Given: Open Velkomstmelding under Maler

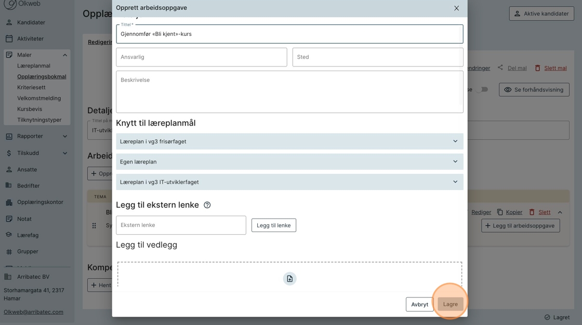Looking at the screenshot, I should pos(39,98).
